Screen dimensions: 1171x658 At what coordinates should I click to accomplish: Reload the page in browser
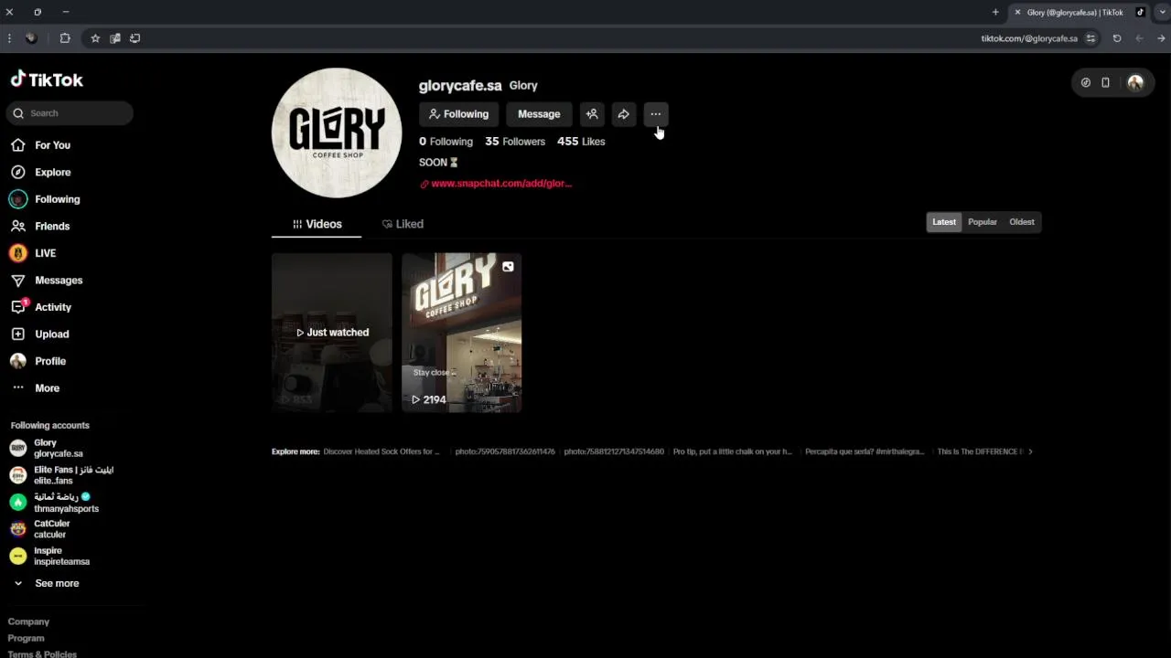(x=1117, y=38)
